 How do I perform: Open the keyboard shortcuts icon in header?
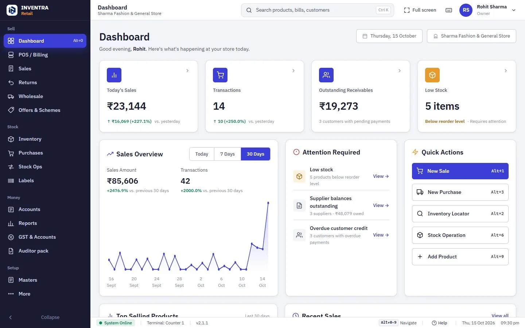click(449, 10)
